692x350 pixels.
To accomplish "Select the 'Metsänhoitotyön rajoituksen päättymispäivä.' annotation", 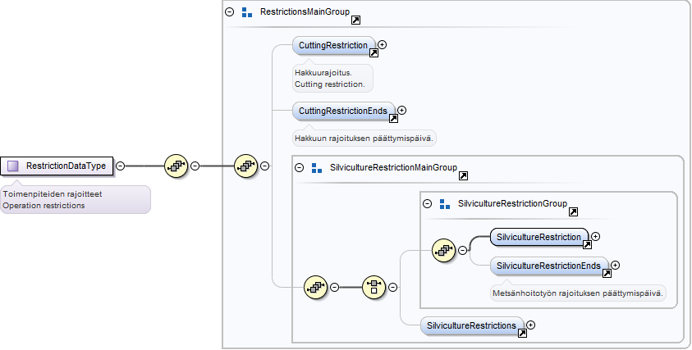I will pos(578,293).
